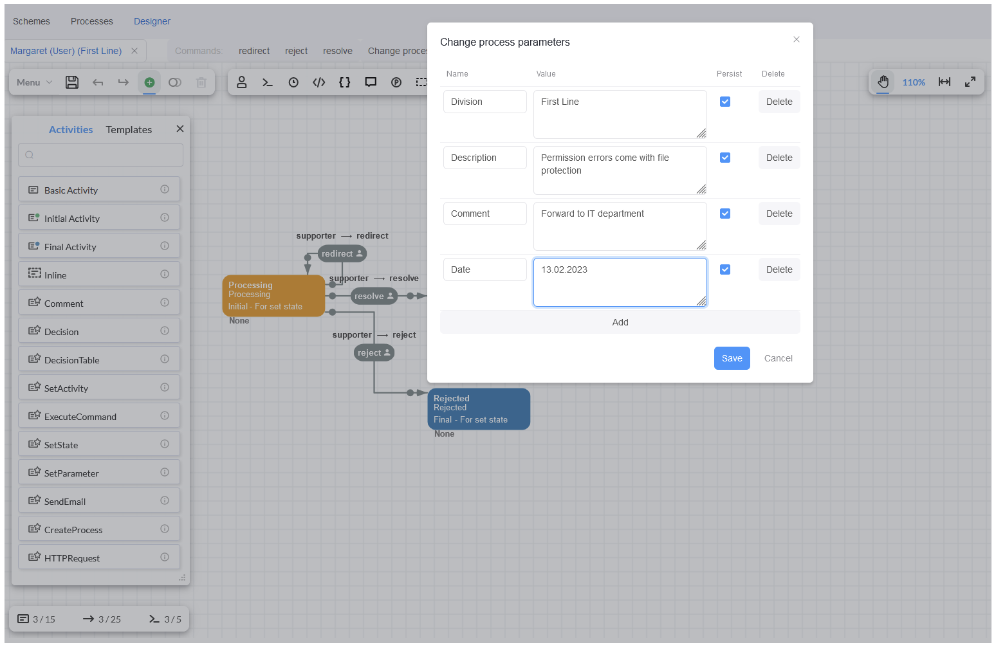This screenshot has width=996, height=647.
Task: Run the resolve command
Action: coord(338,51)
